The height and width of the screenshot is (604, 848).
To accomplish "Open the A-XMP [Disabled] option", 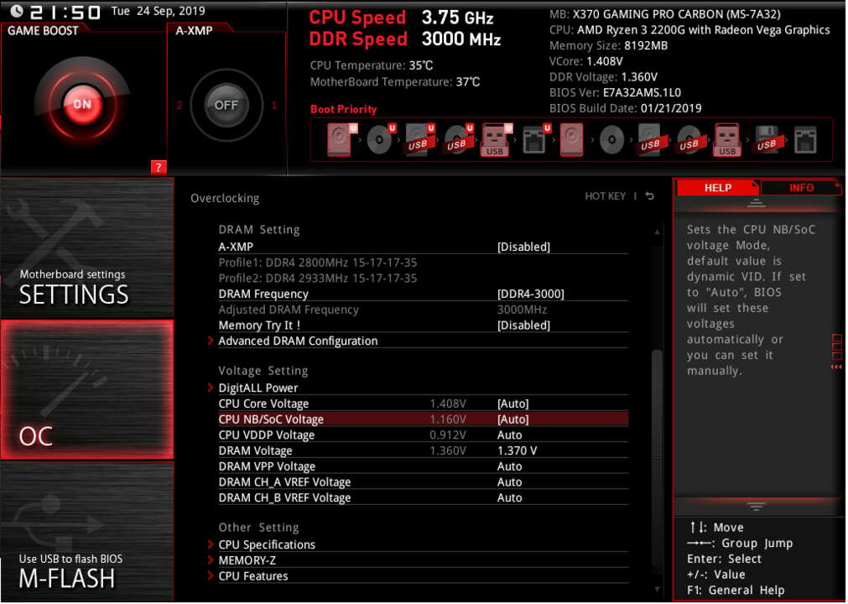I will (x=523, y=247).
